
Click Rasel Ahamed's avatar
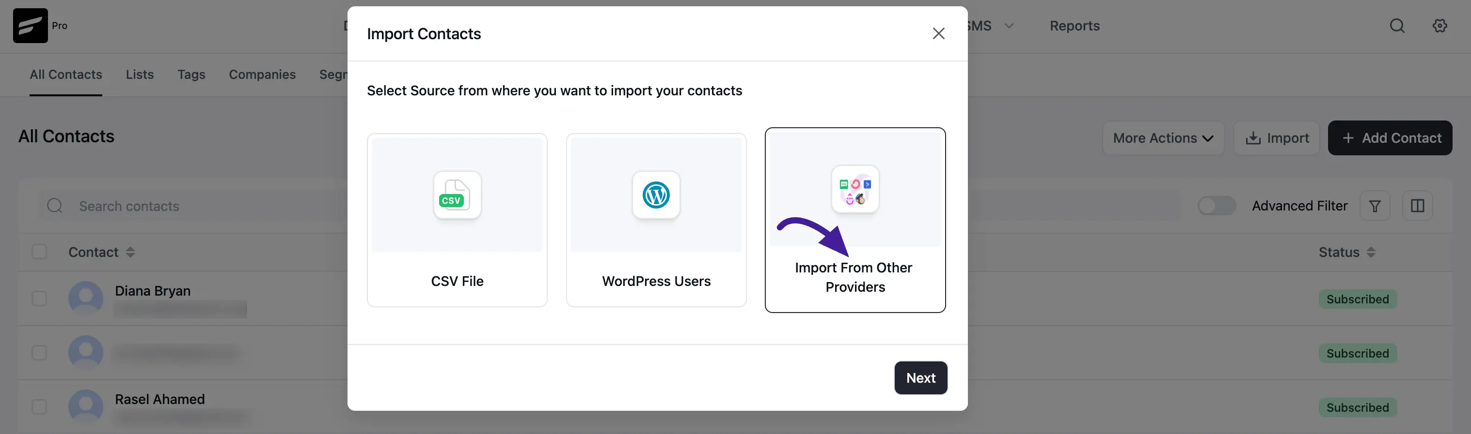coord(86,406)
